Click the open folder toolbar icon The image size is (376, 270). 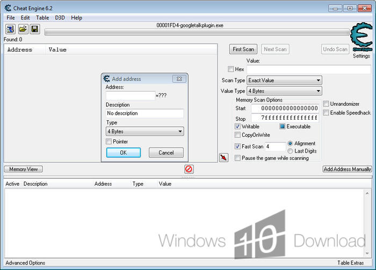coord(23,29)
